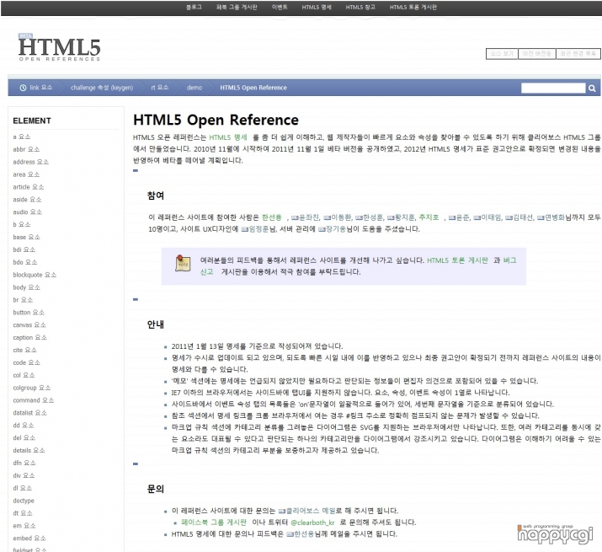The height and width of the screenshot is (552, 602).
Task: Click mail icon before 윤좌진
Action: [x=295, y=217]
